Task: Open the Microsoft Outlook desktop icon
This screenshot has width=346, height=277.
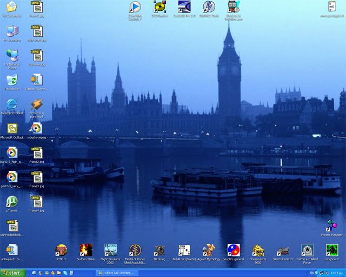Action: pos(12,128)
